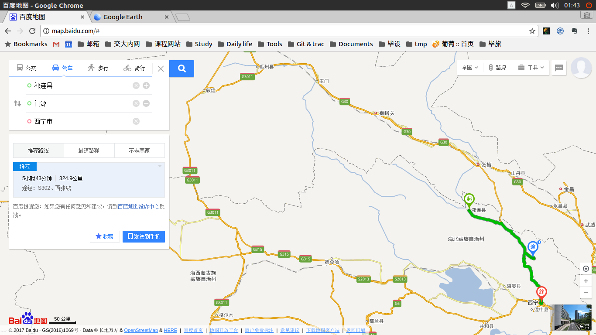The image size is (596, 335).
Task: Select the 最短路程 route option
Action: click(x=89, y=150)
